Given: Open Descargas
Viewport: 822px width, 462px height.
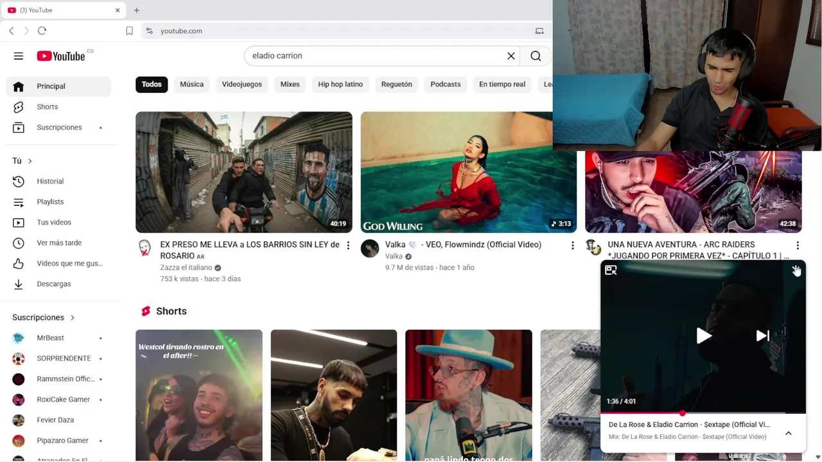Looking at the screenshot, I should click(58, 284).
